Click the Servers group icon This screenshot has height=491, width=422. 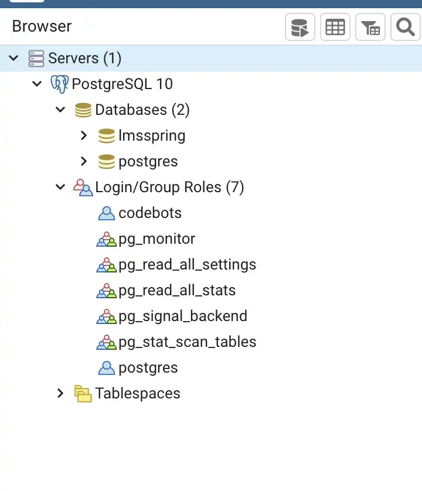tap(36, 58)
